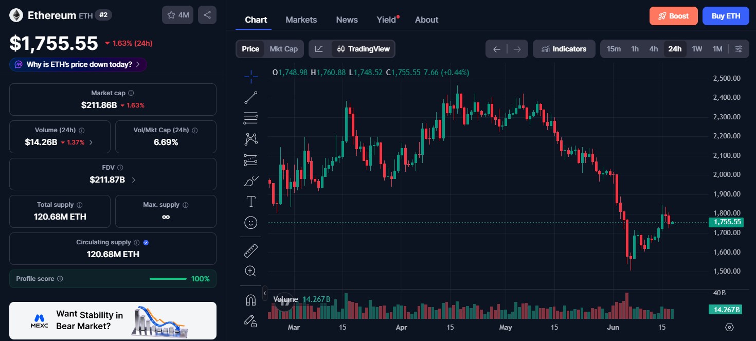
Task: Select the ruler measure tool
Action: click(x=251, y=250)
